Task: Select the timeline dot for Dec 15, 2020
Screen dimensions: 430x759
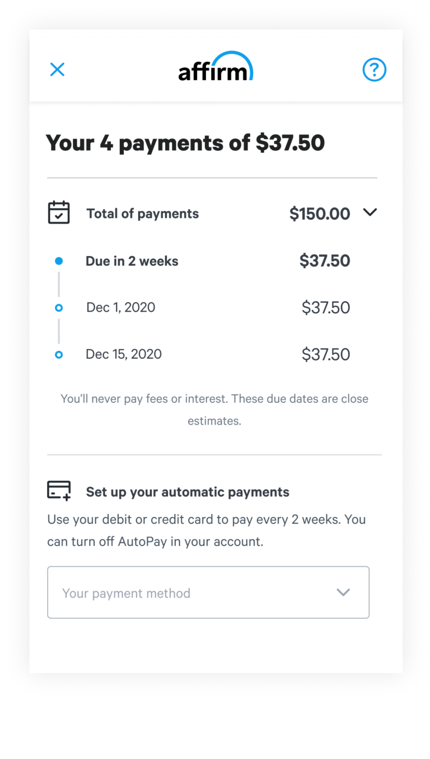Action: pos(59,355)
